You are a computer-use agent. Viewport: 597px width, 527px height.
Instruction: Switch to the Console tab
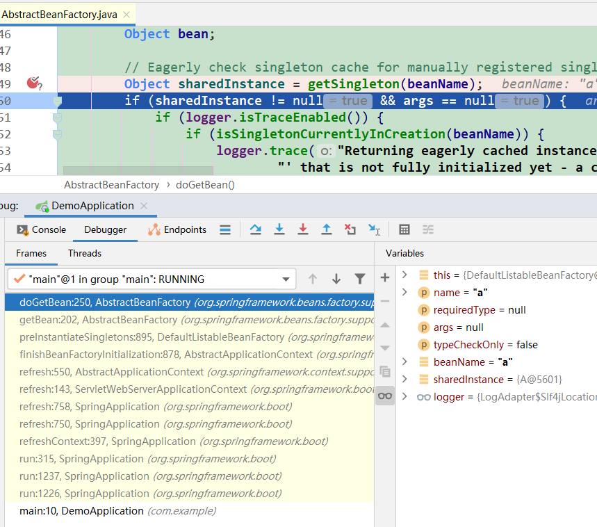coord(42,229)
